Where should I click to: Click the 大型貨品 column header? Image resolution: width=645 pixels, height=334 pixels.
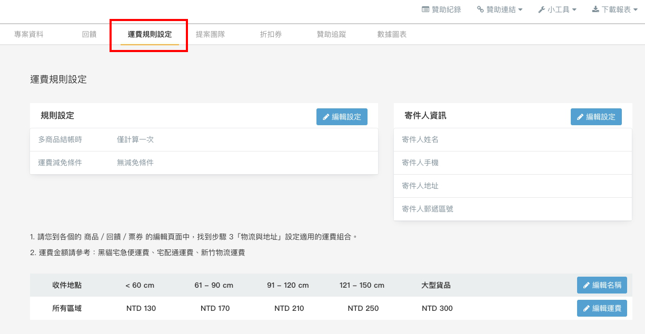[436, 285]
